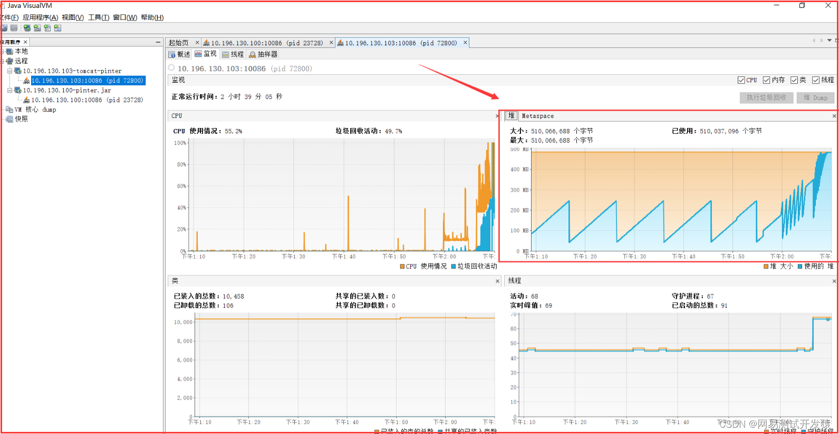
Task: Switch to the 线程 subtab
Action: [x=233, y=54]
